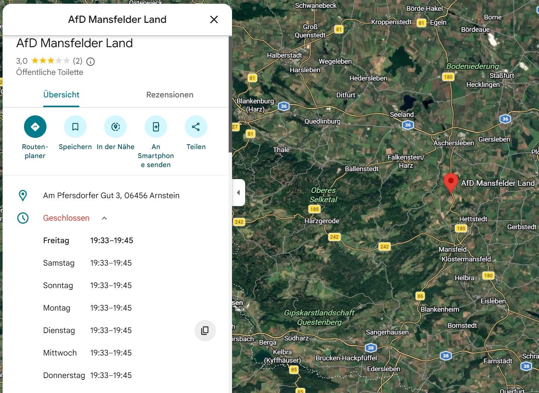Click the red AfD Mansfelder Land map pin

tap(451, 183)
